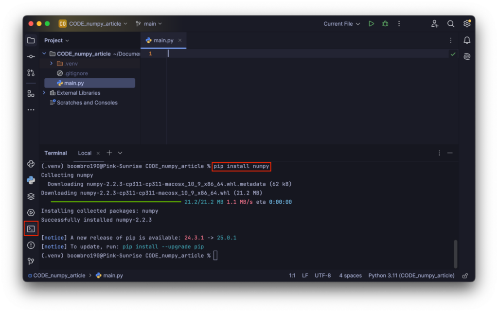Viewport: 498px width, 312px height.
Task: Select the highlighted Terminal tool window icon
Action: click(x=31, y=228)
